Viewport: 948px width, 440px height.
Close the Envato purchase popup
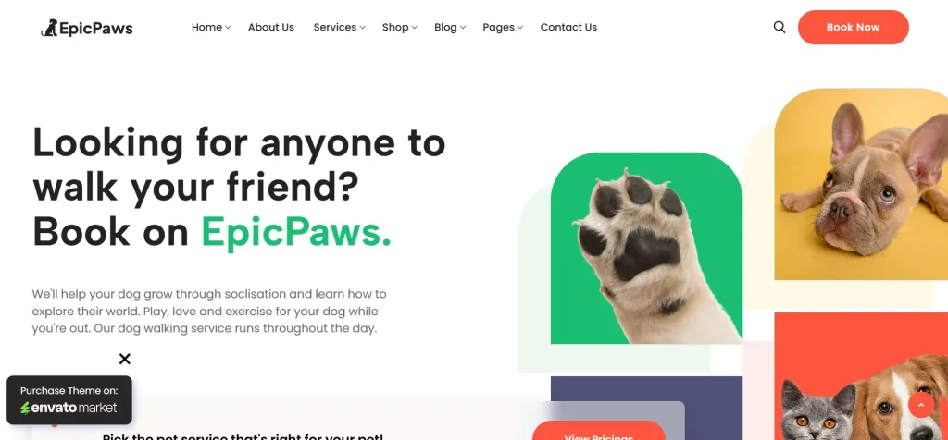[x=125, y=360]
